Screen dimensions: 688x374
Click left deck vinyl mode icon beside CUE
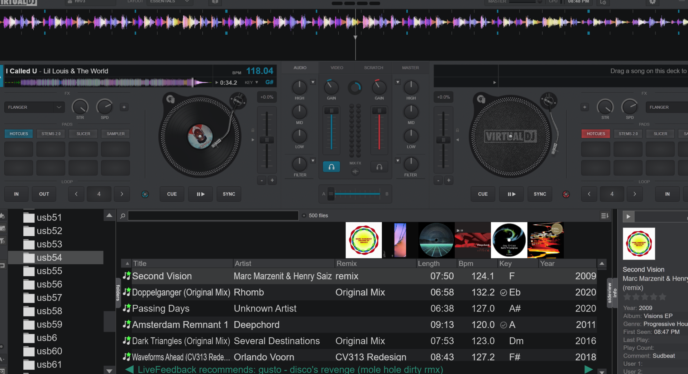click(145, 194)
